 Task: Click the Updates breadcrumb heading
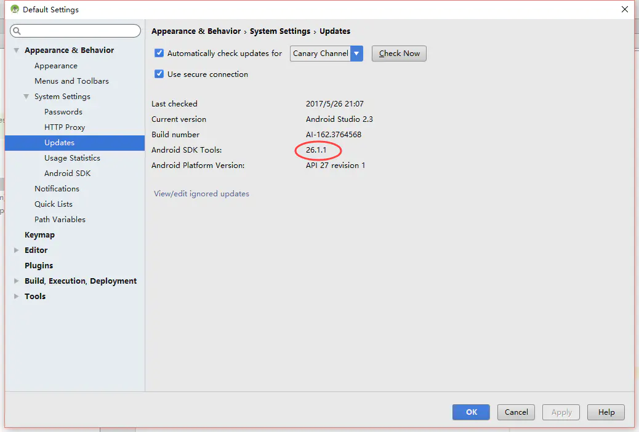point(334,31)
